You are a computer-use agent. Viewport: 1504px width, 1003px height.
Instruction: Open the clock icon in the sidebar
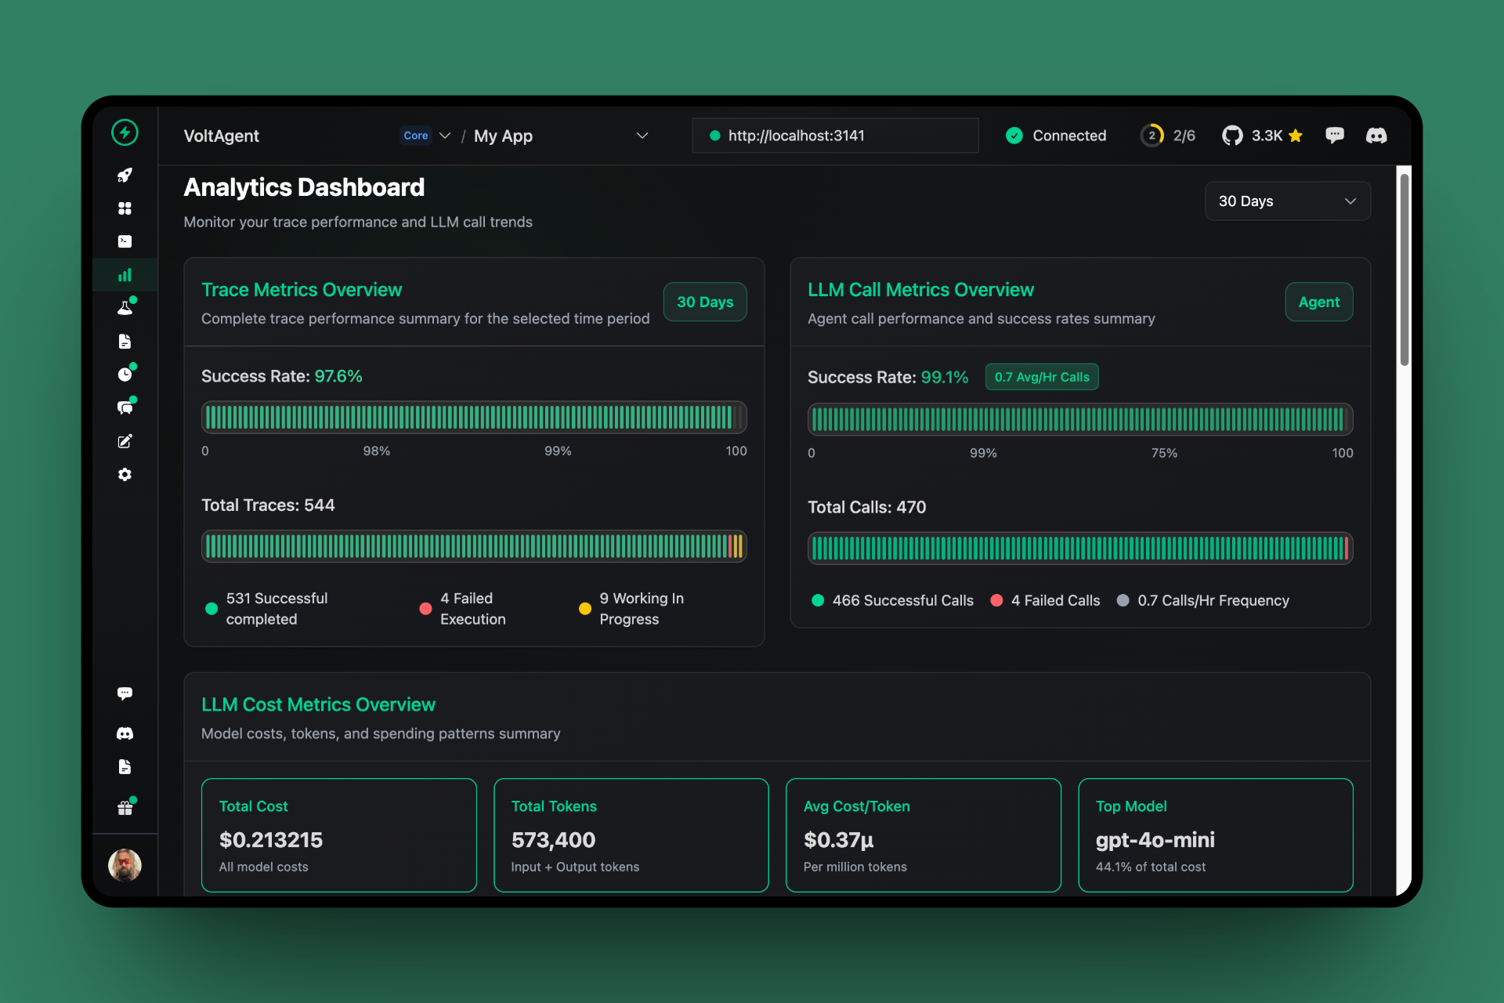point(125,375)
